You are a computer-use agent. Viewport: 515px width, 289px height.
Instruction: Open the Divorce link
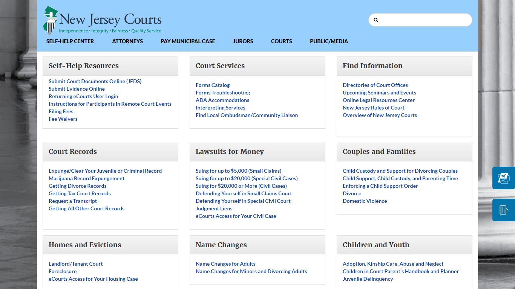click(x=352, y=193)
